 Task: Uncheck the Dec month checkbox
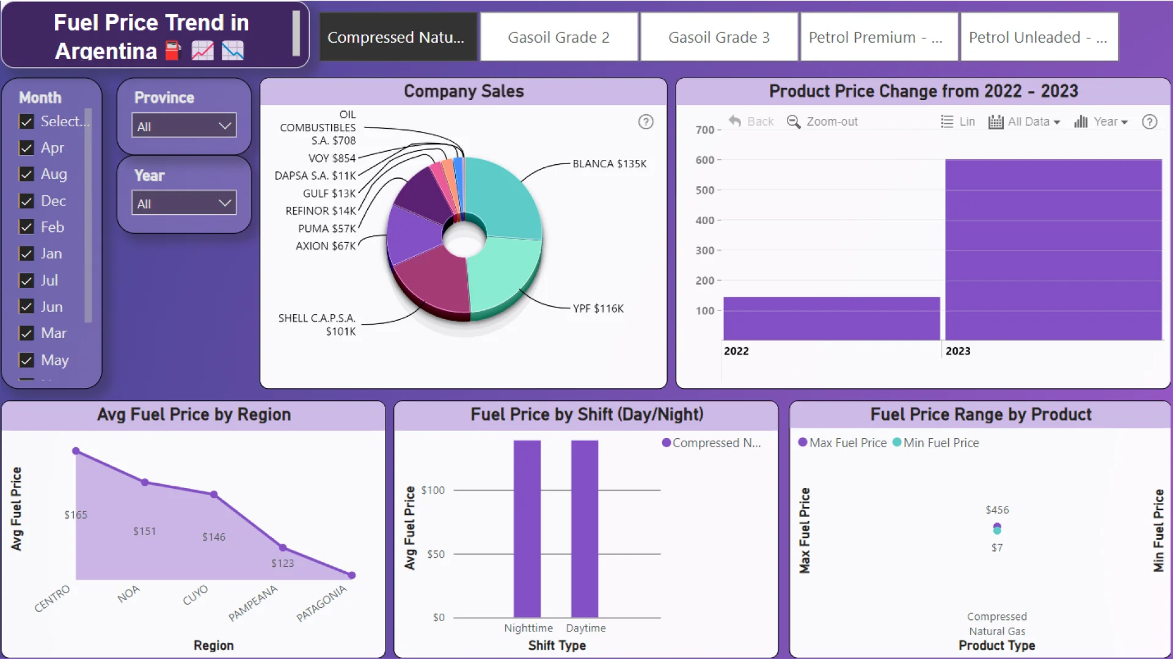coord(26,201)
